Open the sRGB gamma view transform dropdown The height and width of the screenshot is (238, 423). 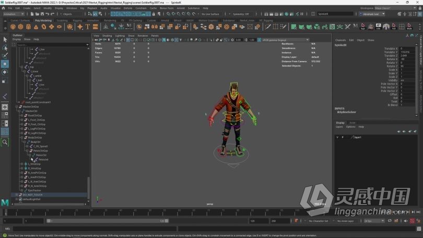286,40
